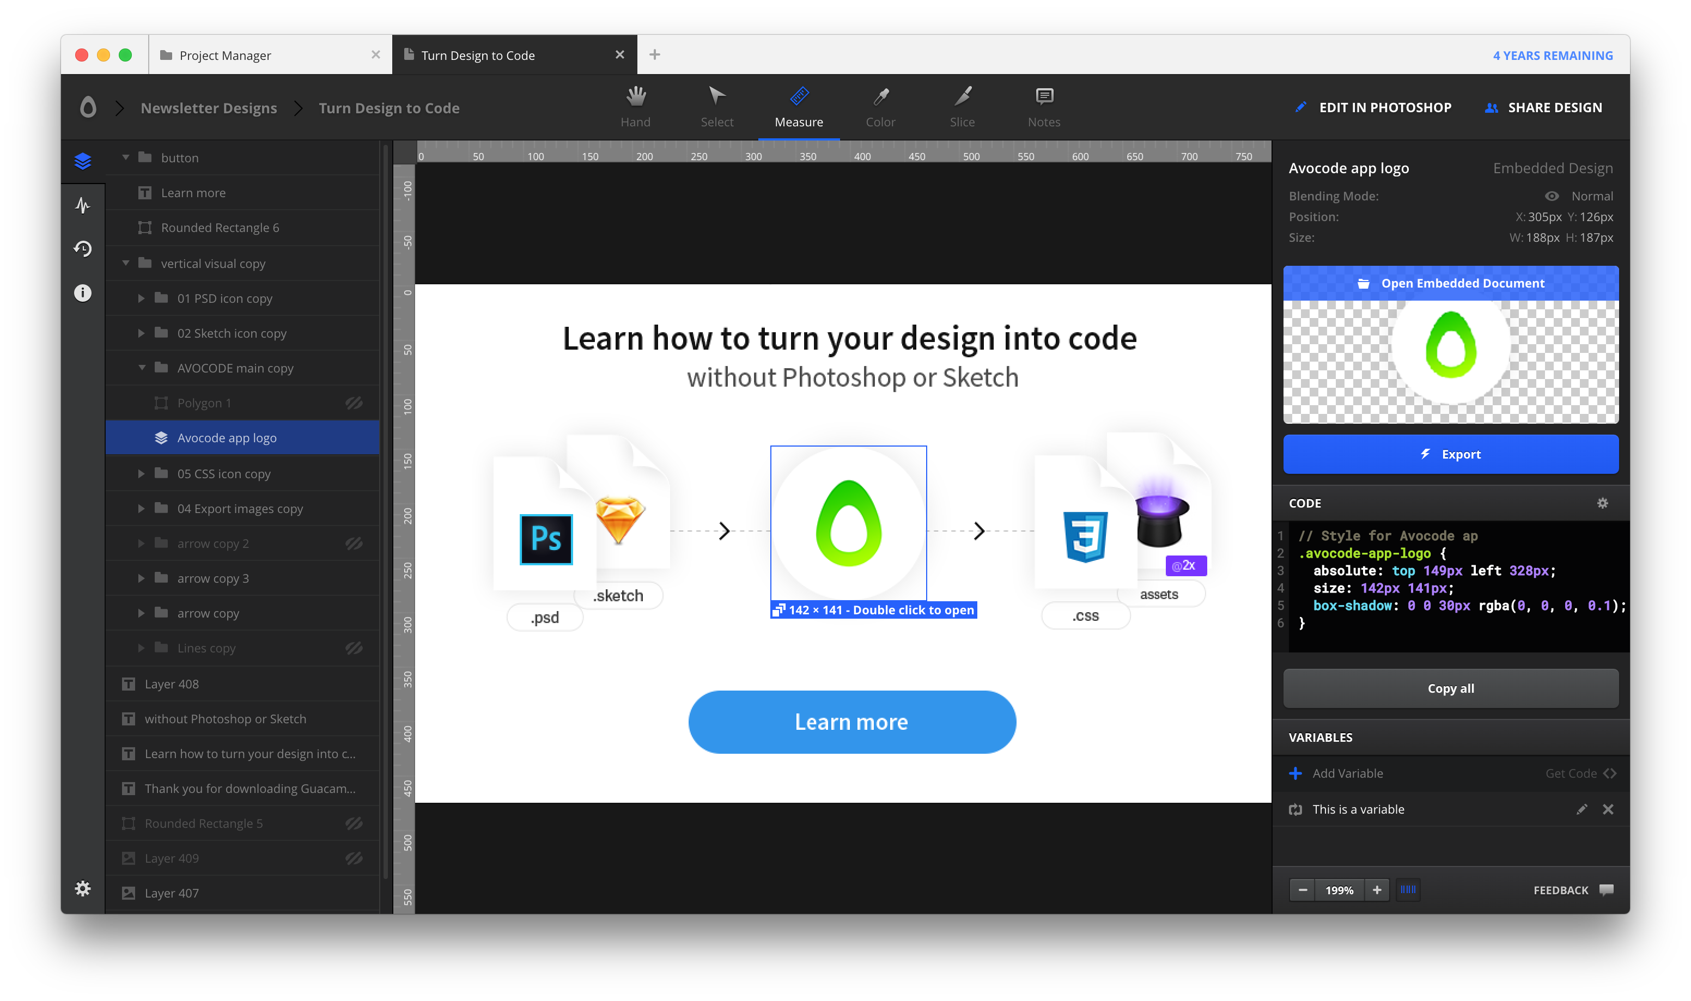Click the plus icon to add variable

(1295, 773)
